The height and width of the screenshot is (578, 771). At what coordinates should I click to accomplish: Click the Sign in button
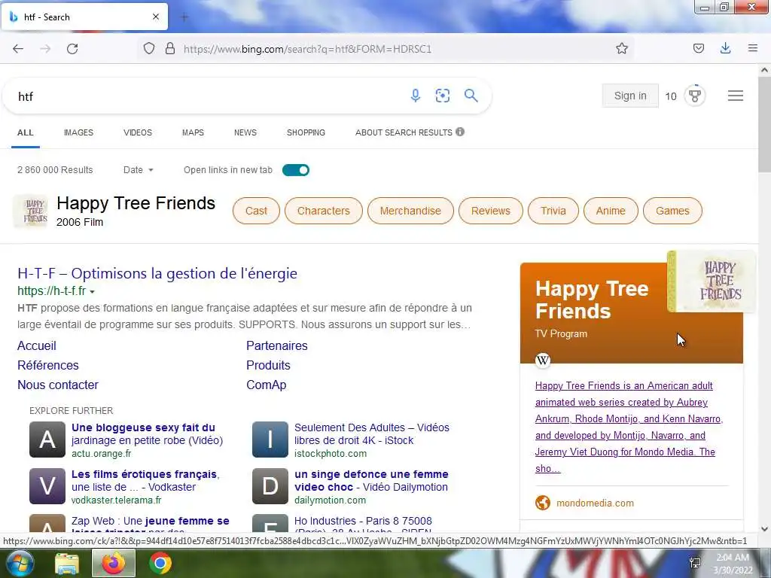click(x=630, y=96)
